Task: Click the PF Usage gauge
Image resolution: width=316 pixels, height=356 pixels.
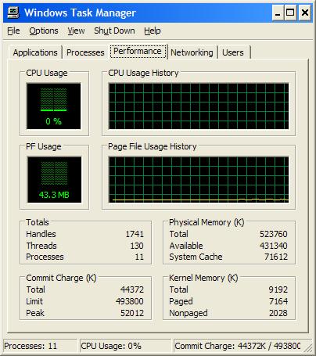Action: (54, 179)
